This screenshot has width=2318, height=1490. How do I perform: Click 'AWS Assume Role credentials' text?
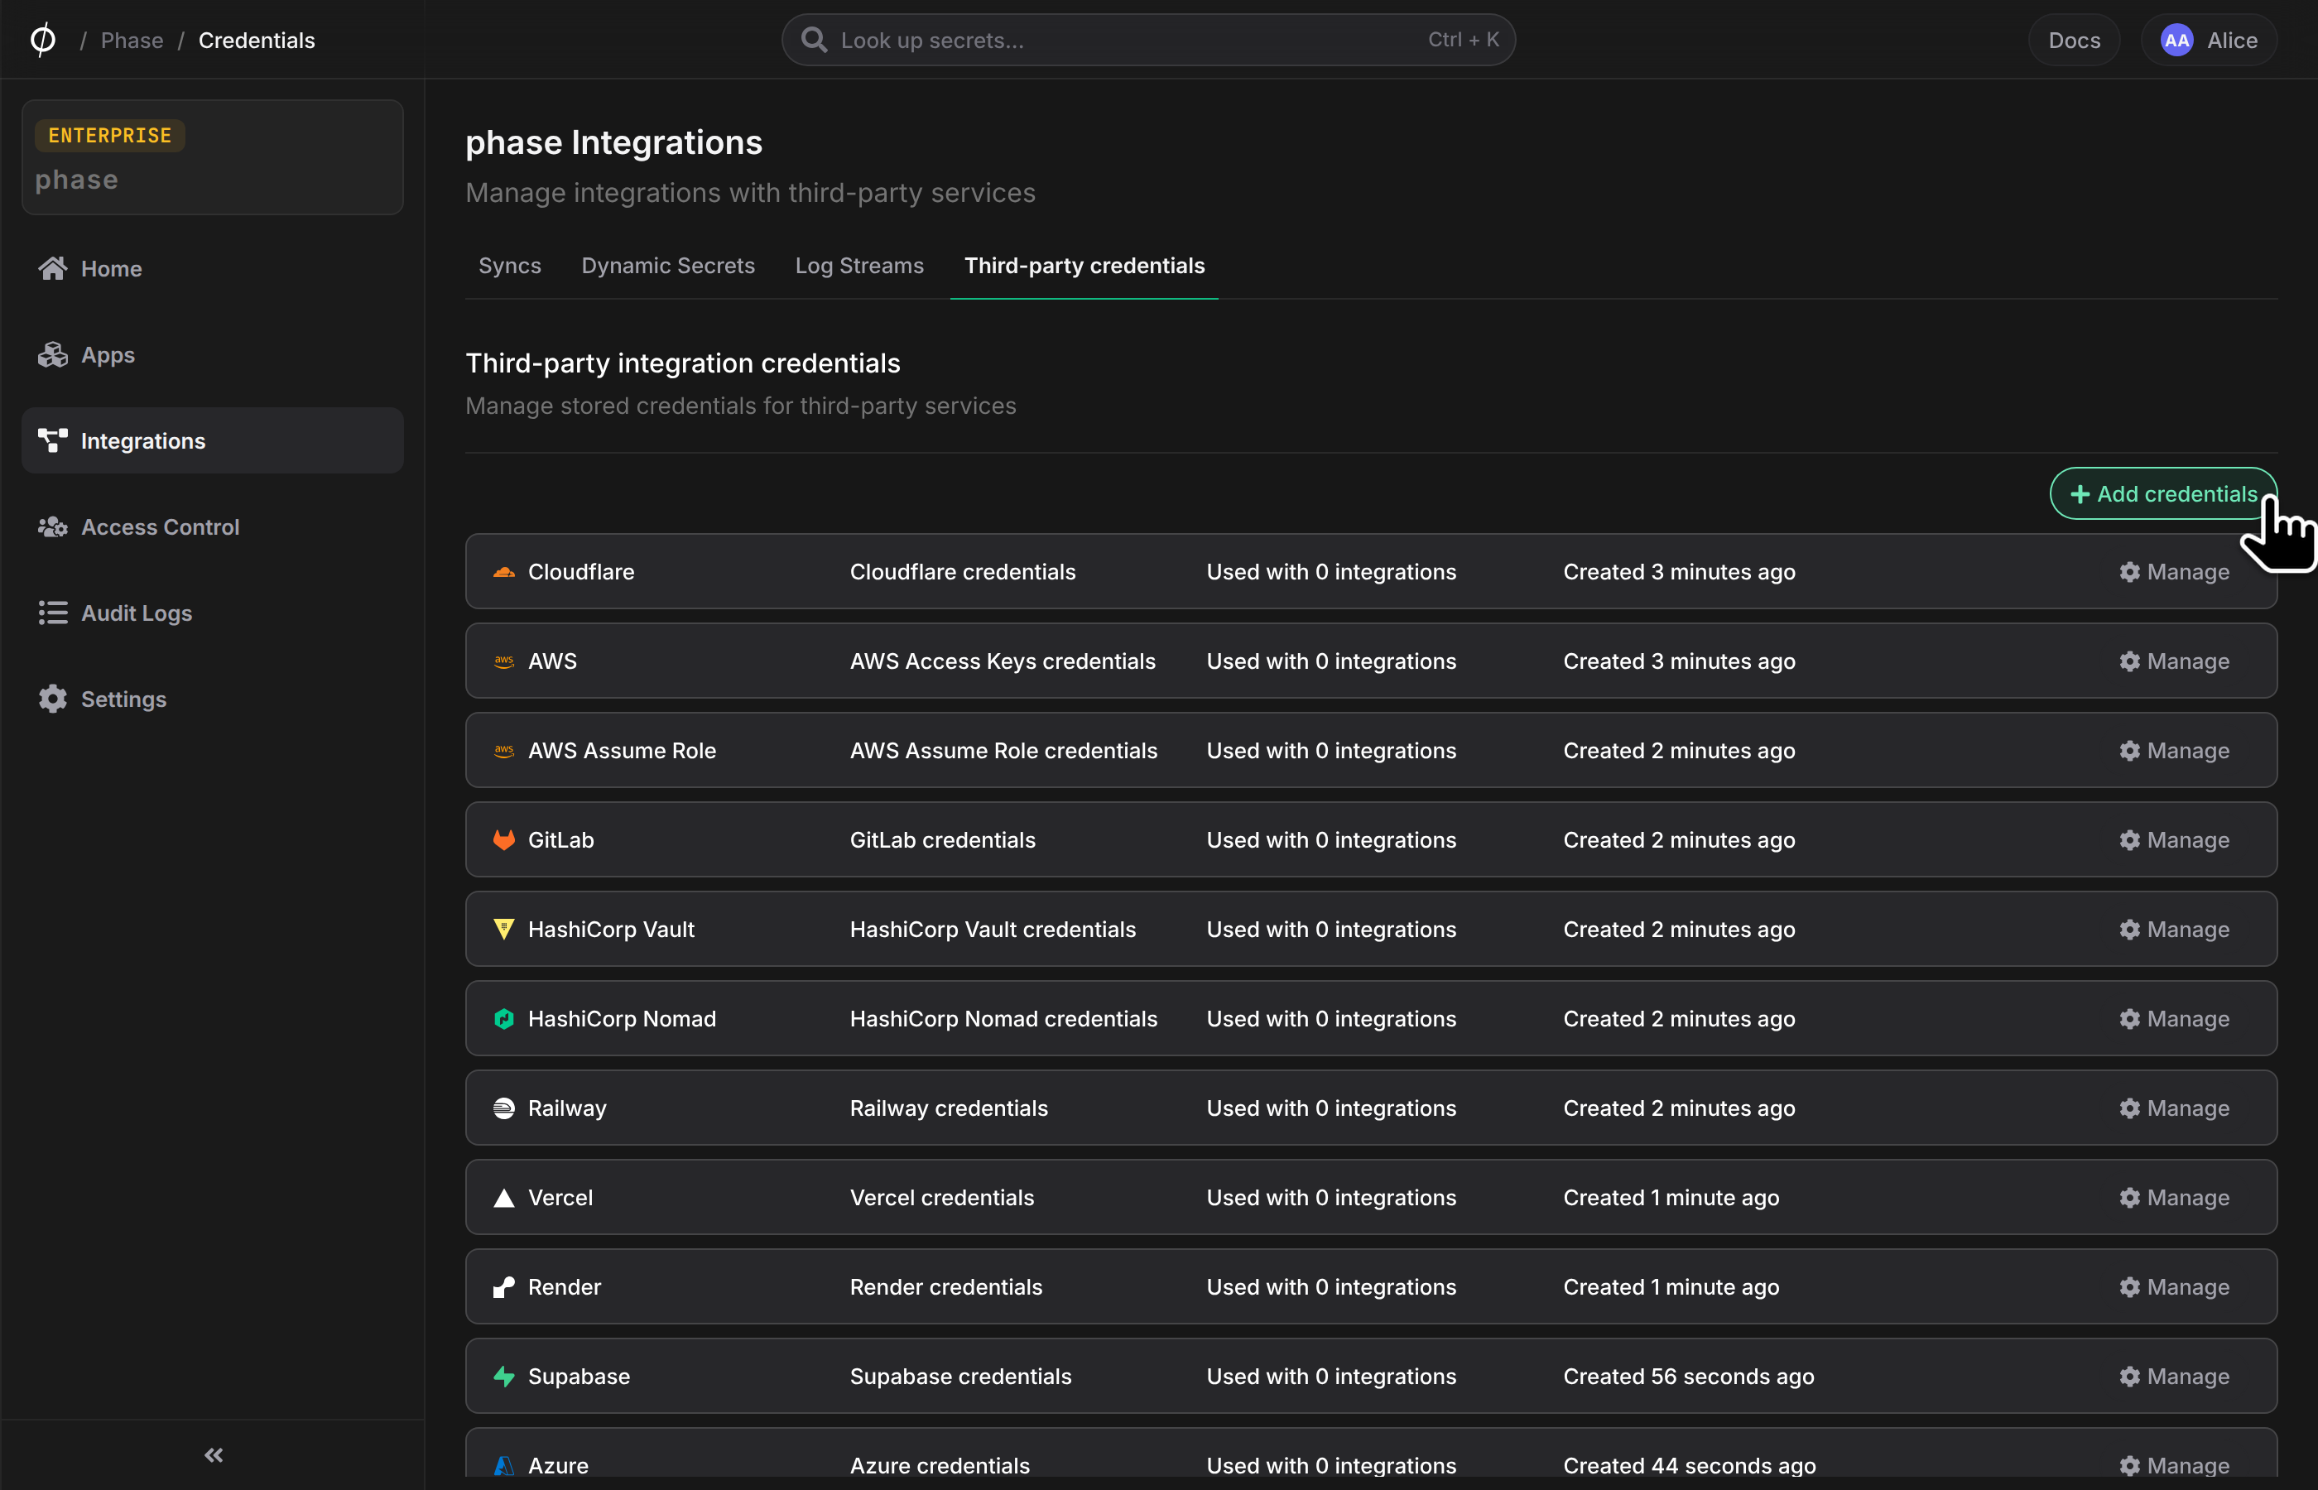pyautogui.click(x=1003, y=751)
